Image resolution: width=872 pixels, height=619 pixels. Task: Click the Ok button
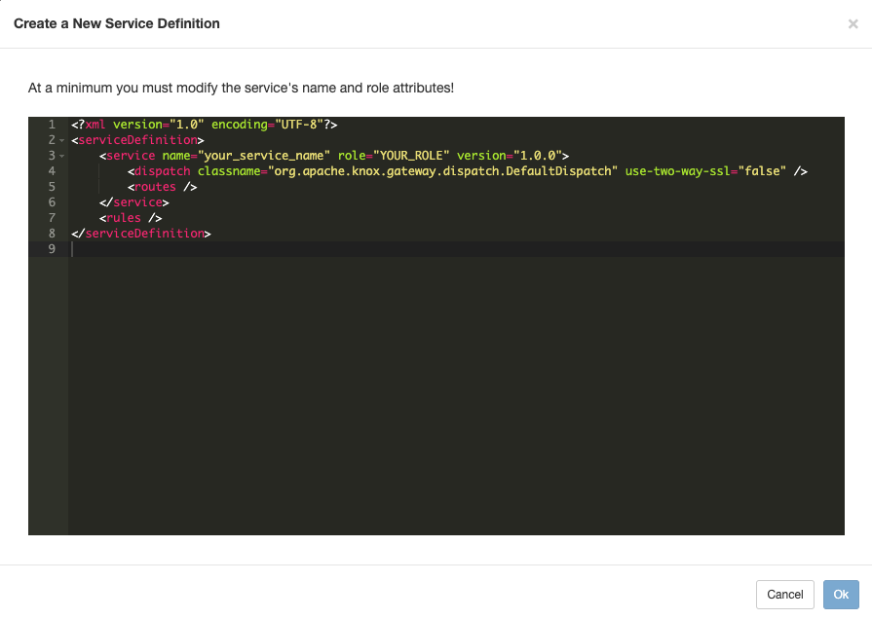pos(840,595)
